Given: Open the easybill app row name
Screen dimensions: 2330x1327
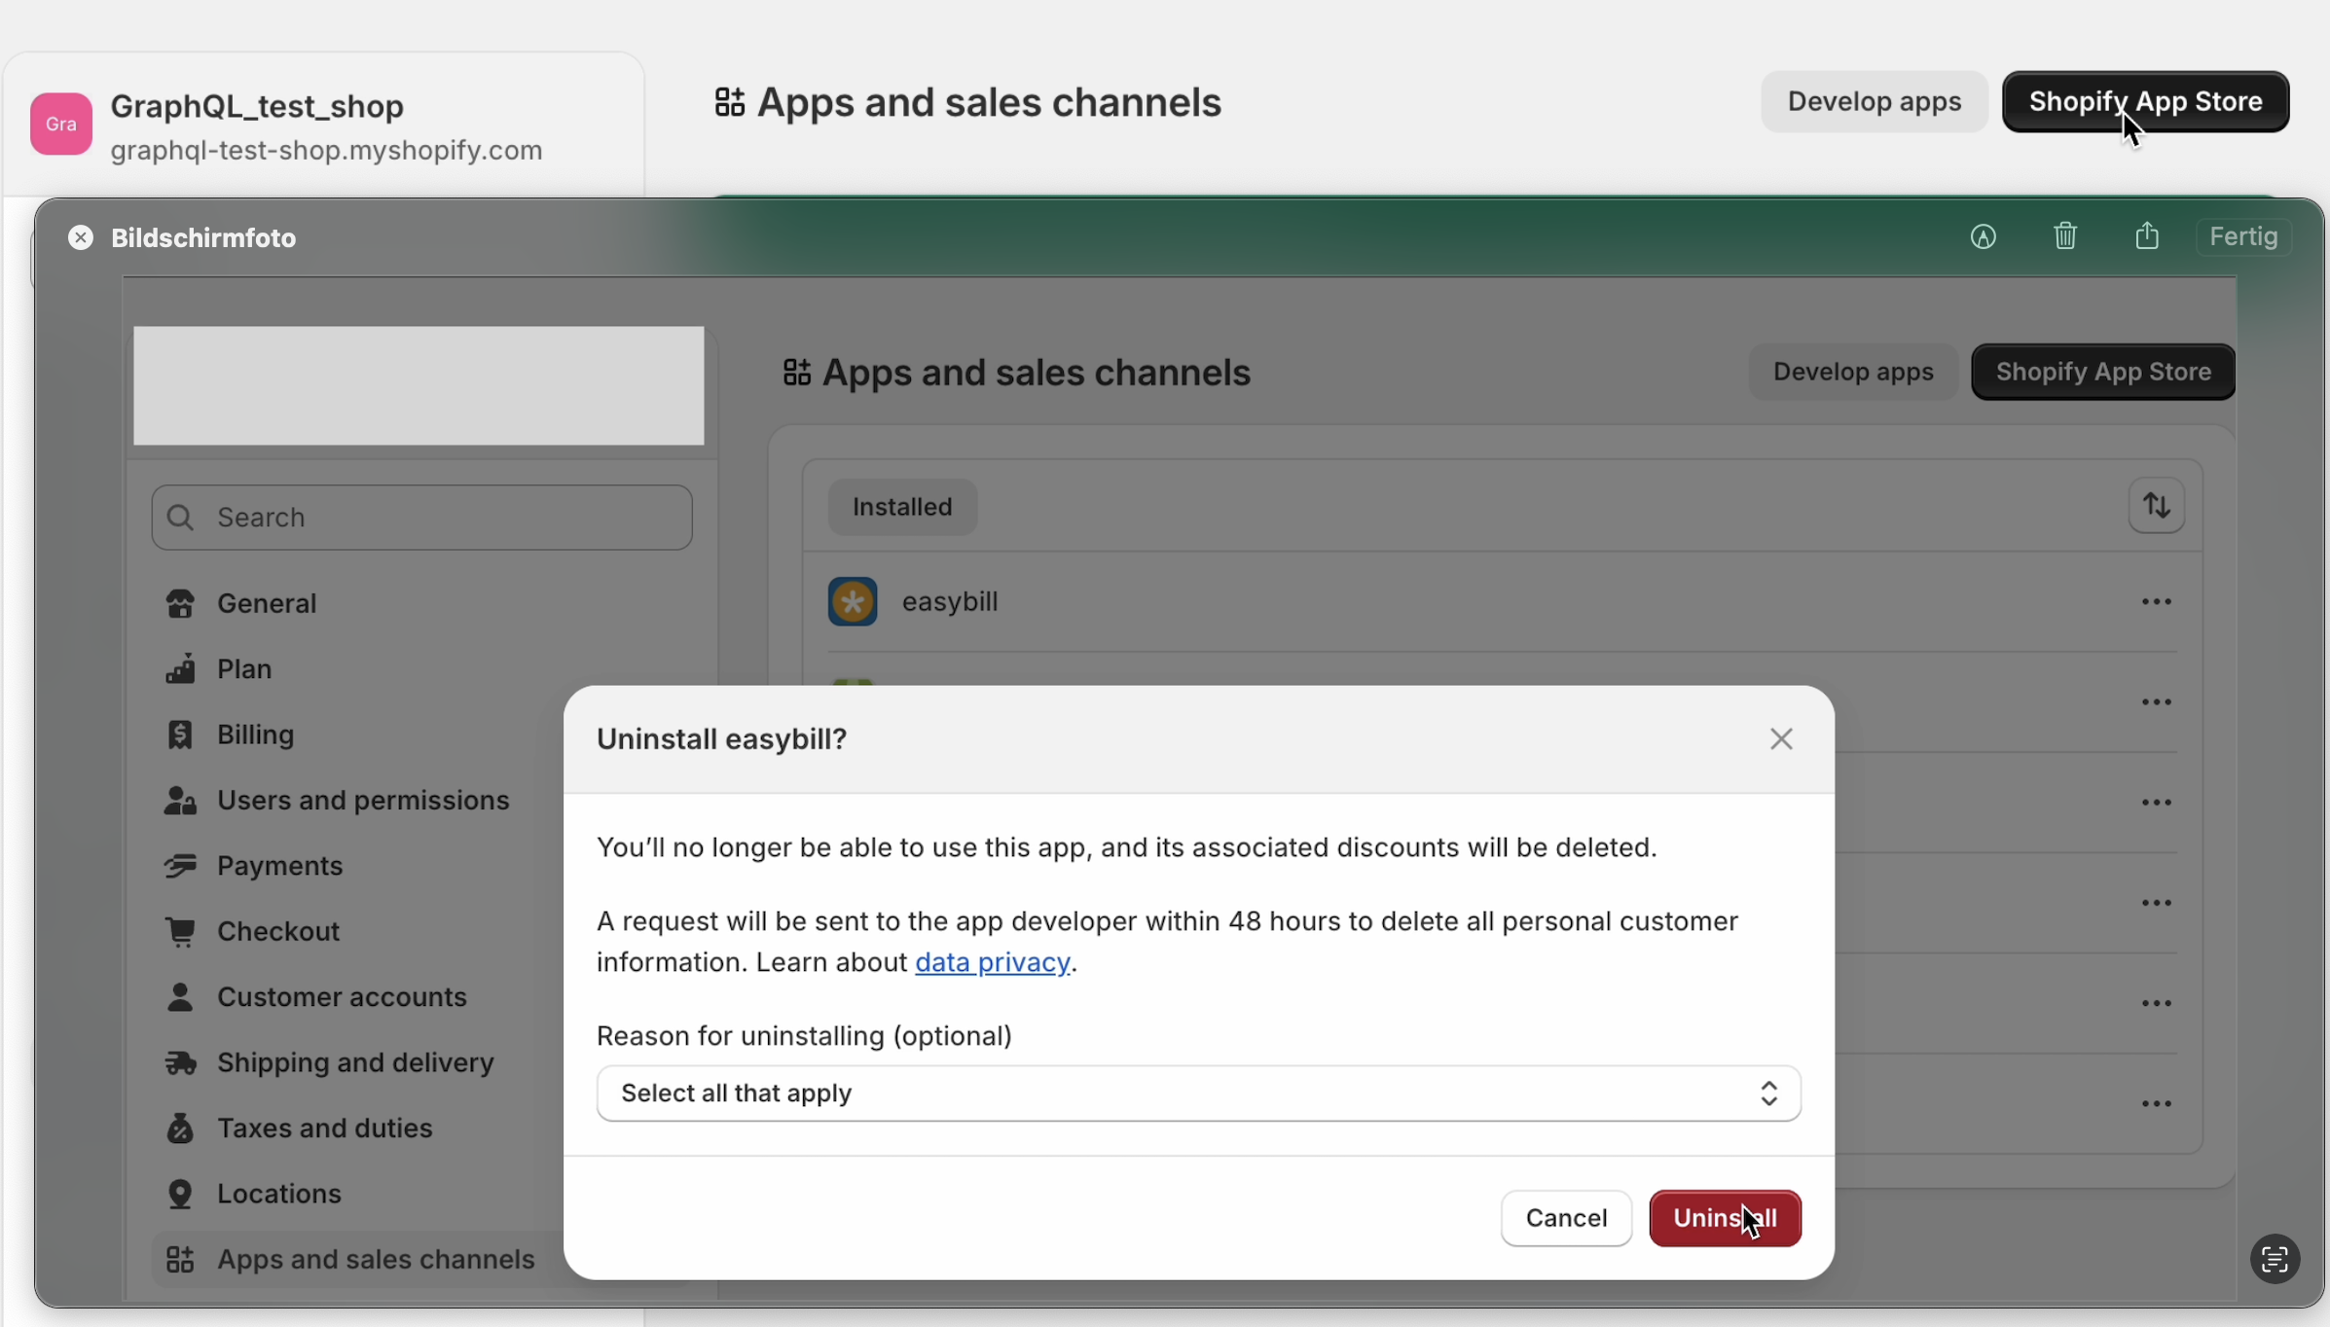Looking at the screenshot, I should pos(950,601).
